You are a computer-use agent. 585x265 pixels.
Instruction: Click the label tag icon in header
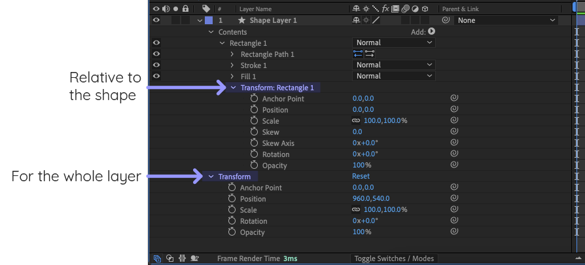point(206,9)
